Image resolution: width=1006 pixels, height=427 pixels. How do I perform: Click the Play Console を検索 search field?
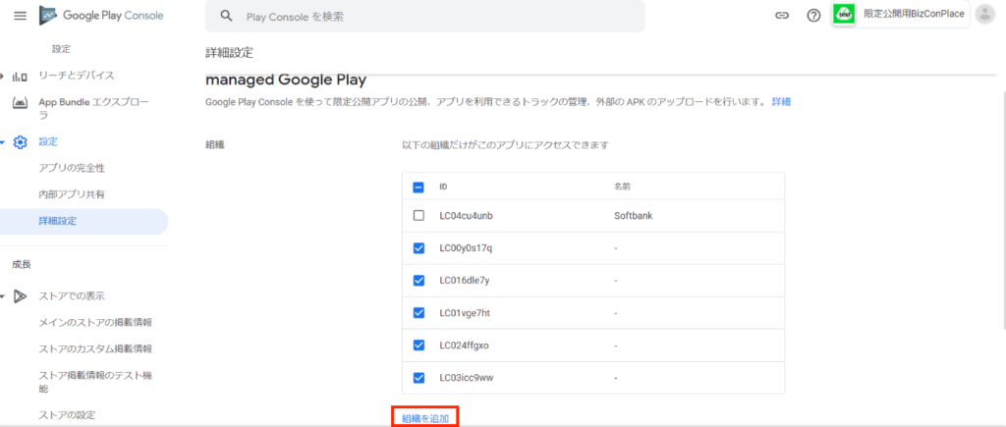(x=432, y=17)
